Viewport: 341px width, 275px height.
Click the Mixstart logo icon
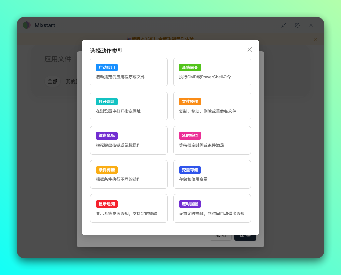(x=26, y=25)
